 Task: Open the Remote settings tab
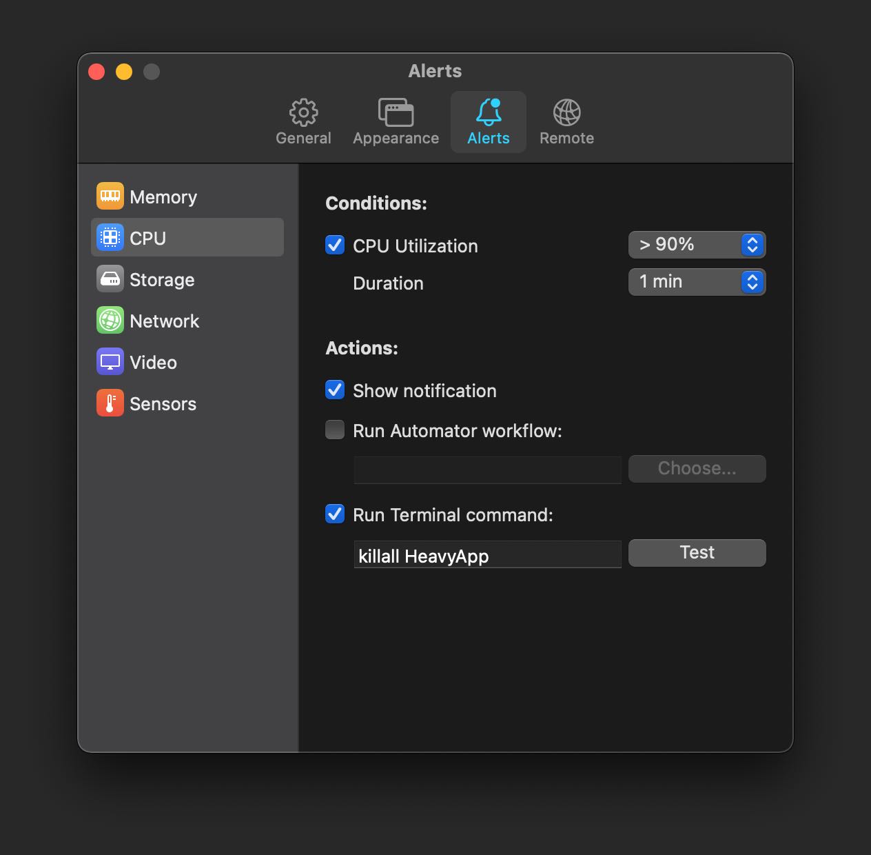[x=566, y=121]
